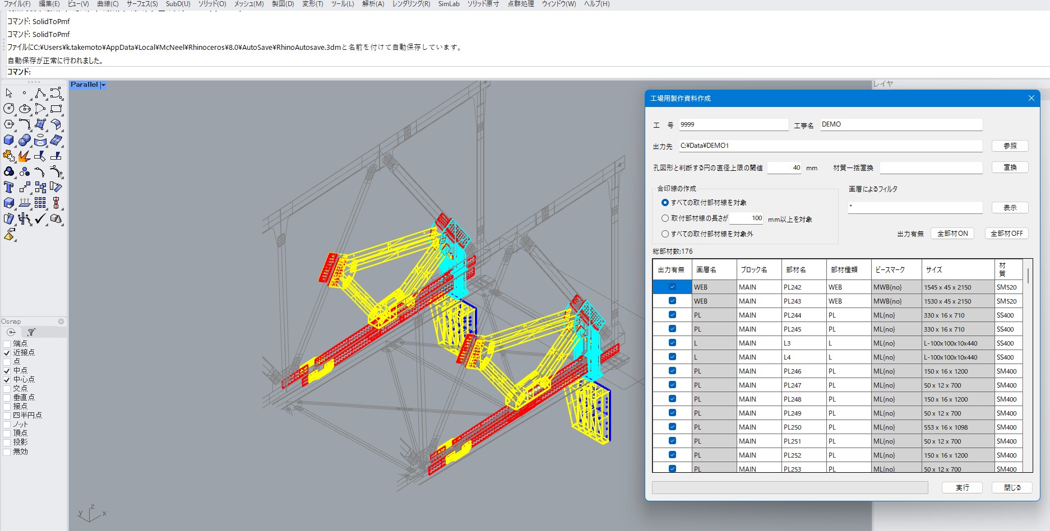Screen dimensions: 1050x531
Task: Open the Parallel viewport title dropdown arrow
Action: coord(103,85)
